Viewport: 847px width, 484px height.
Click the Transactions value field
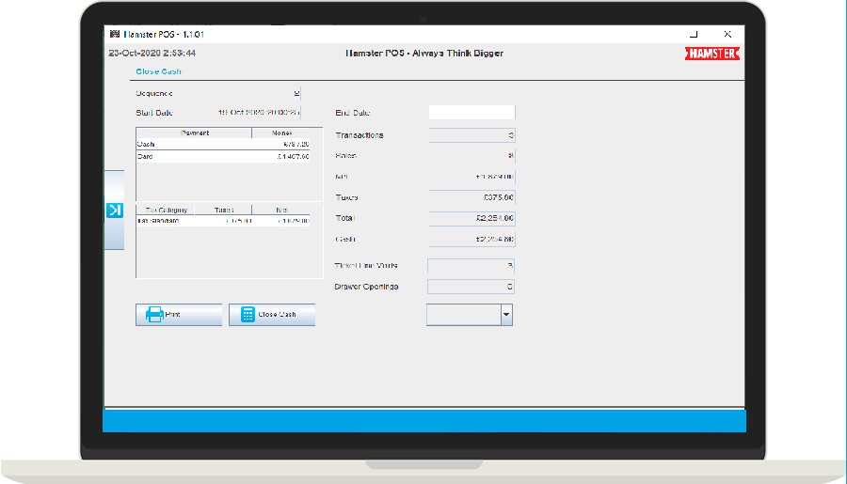click(471, 135)
